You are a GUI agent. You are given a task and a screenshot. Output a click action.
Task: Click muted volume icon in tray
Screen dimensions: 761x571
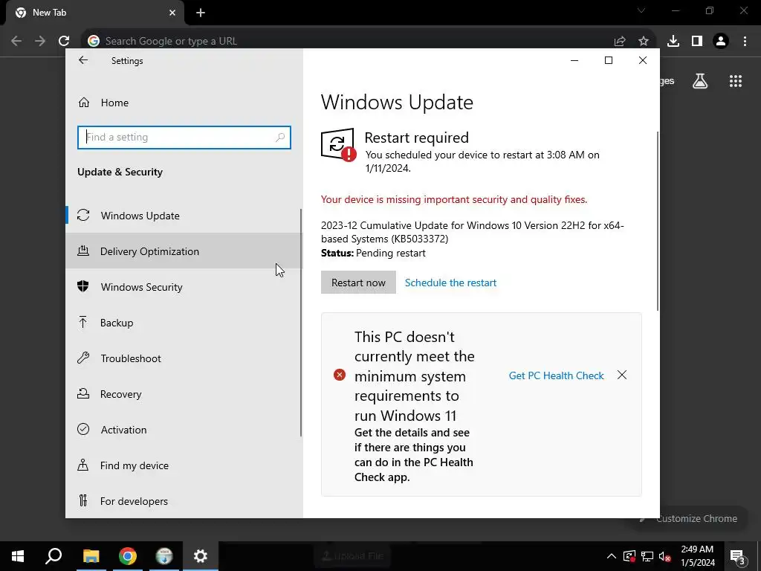tap(665, 556)
